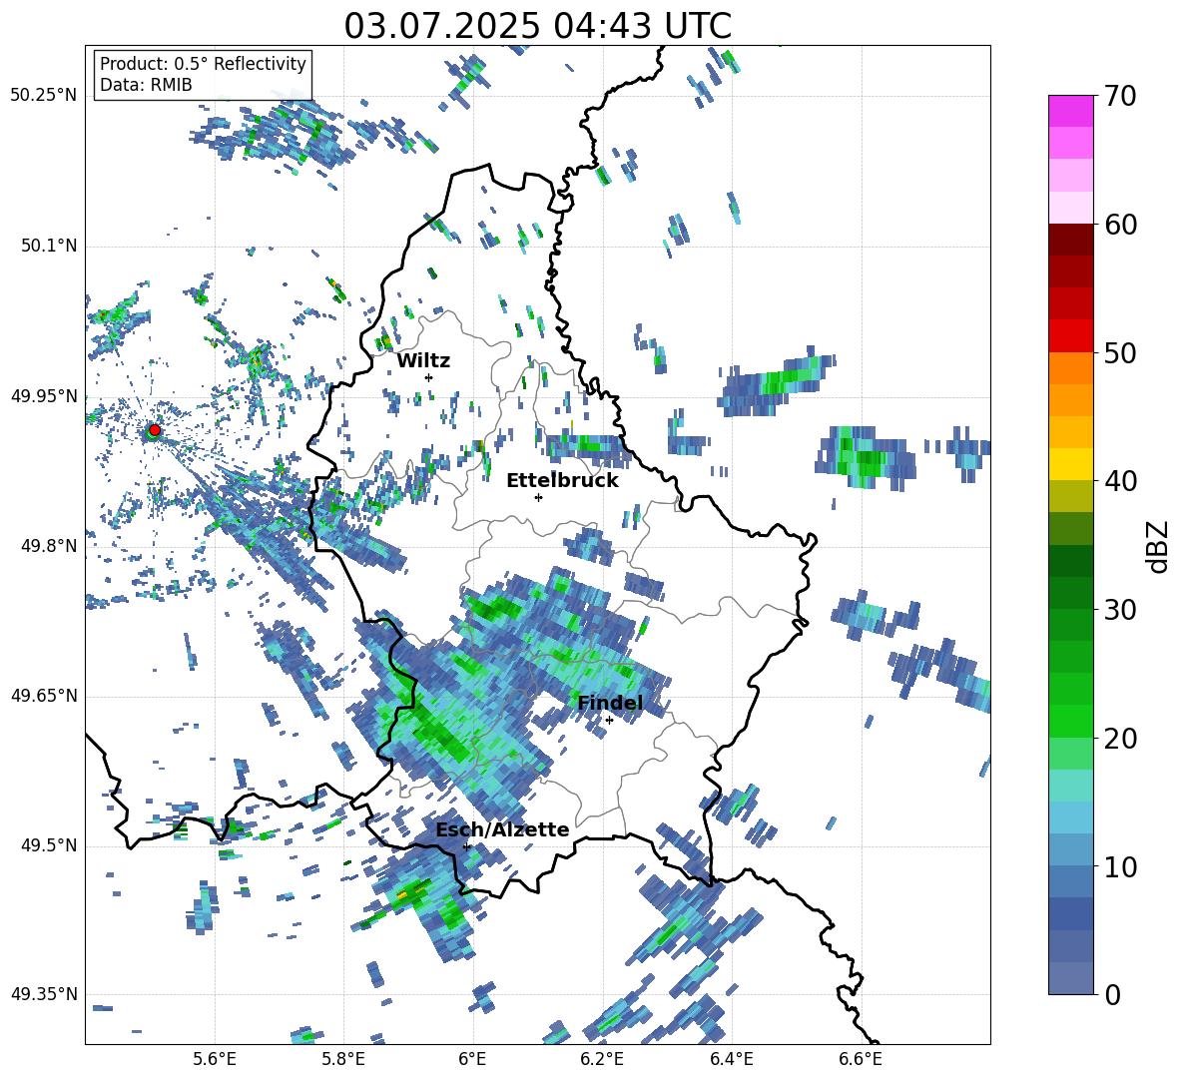Click the cross marker below Esch/Alzette
1182x1079 pixels.
[466, 846]
